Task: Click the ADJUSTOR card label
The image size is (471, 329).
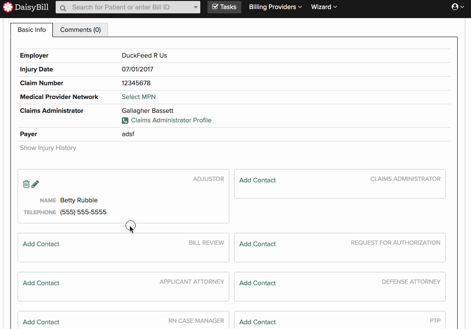Action: pyautogui.click(x=208, y=179)
